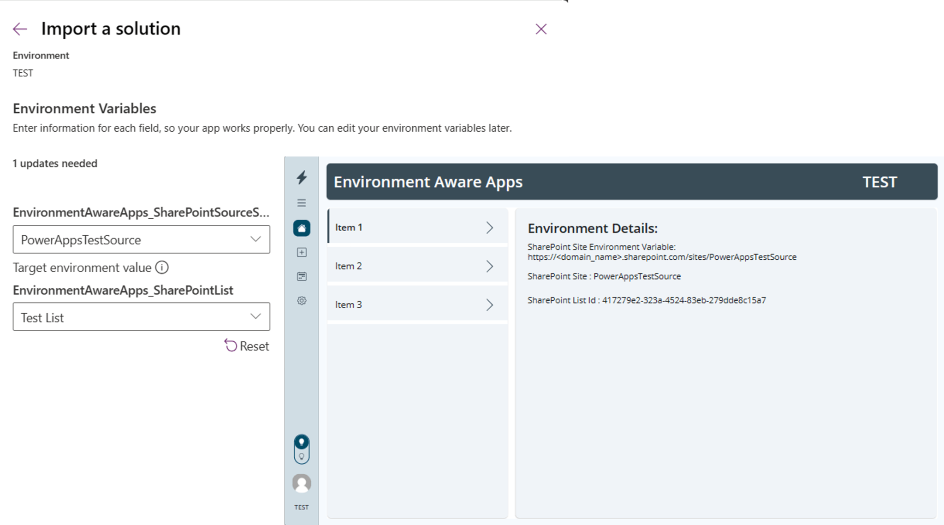Image resolution: width=944 pixels, height=525 pixels.
Task: Select Item 3 in the list
Action: pyautogui.click(x=406, y=304)
